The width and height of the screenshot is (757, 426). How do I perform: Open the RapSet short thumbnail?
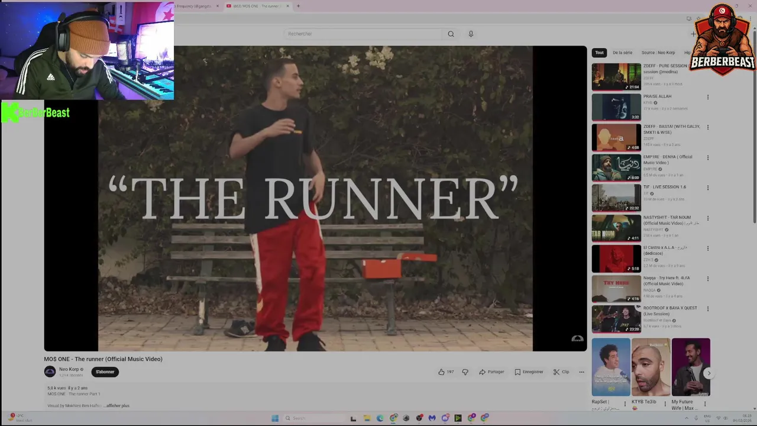click(611, 367)
